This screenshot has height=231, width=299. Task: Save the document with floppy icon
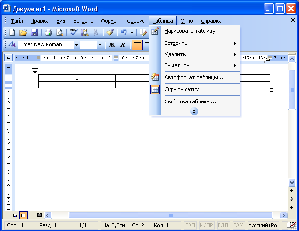tap(34, 32)
